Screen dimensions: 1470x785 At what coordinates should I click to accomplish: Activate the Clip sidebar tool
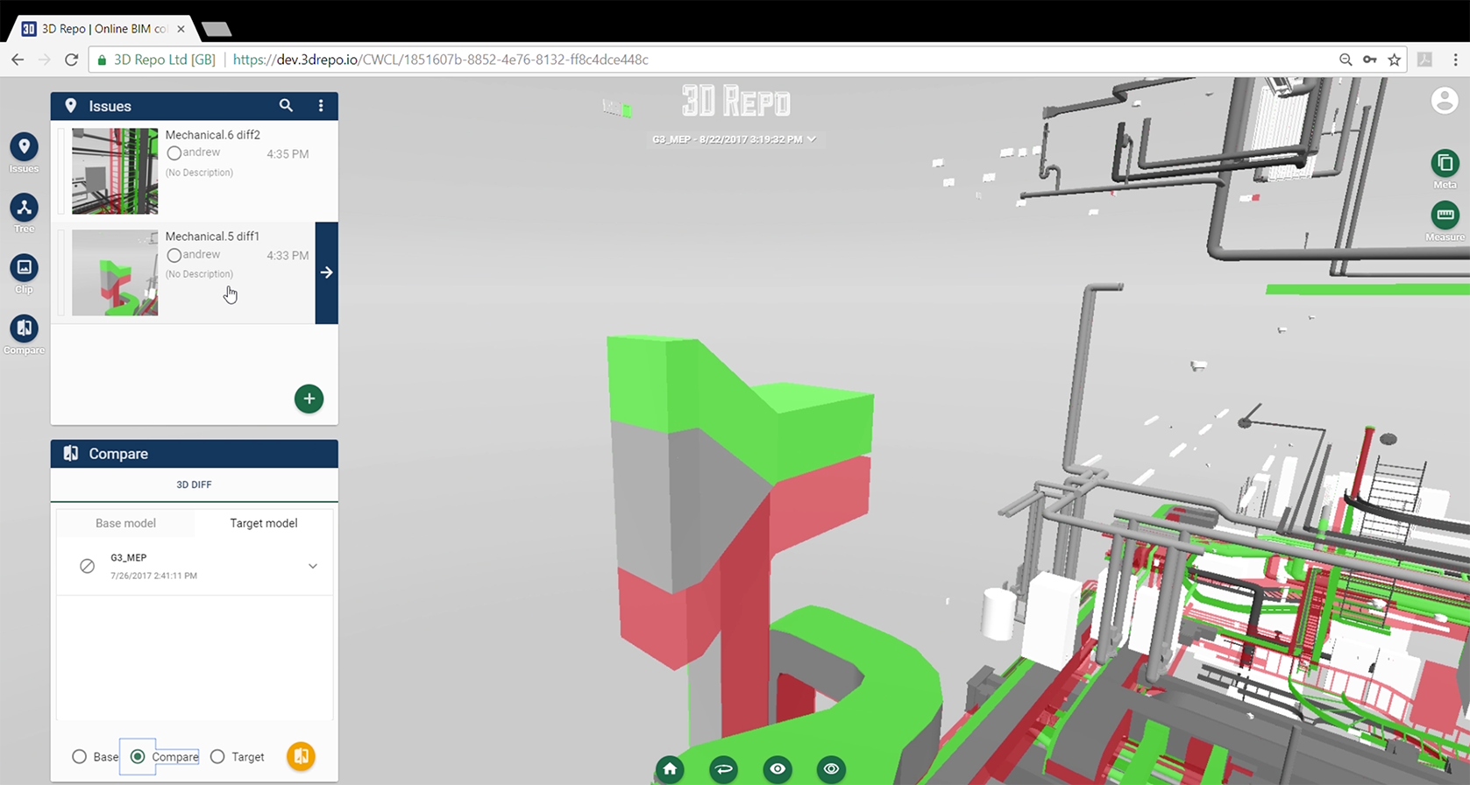coord(24,267)
